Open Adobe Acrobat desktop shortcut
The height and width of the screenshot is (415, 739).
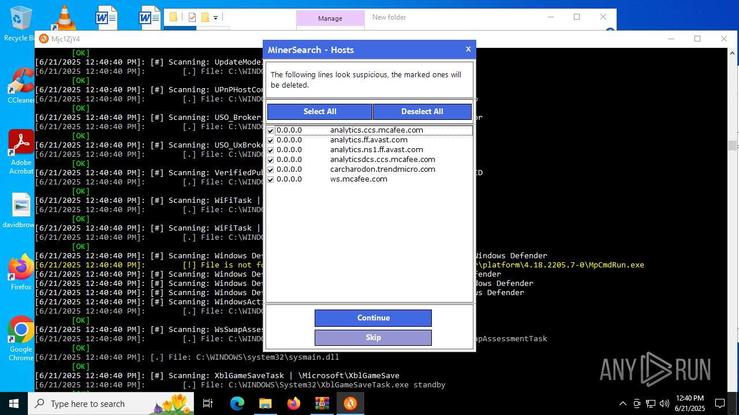coord(21,151)
